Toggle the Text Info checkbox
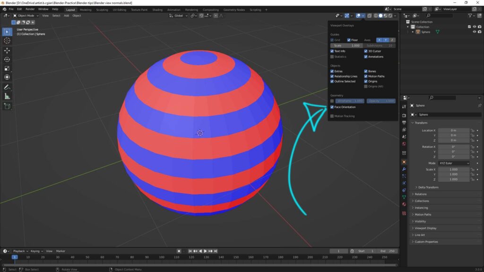The width and height of the screenshot is (484, 272). click(332, 51)
